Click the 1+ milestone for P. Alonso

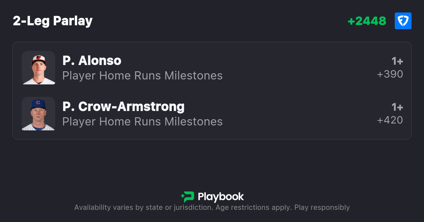coord(397,61)
